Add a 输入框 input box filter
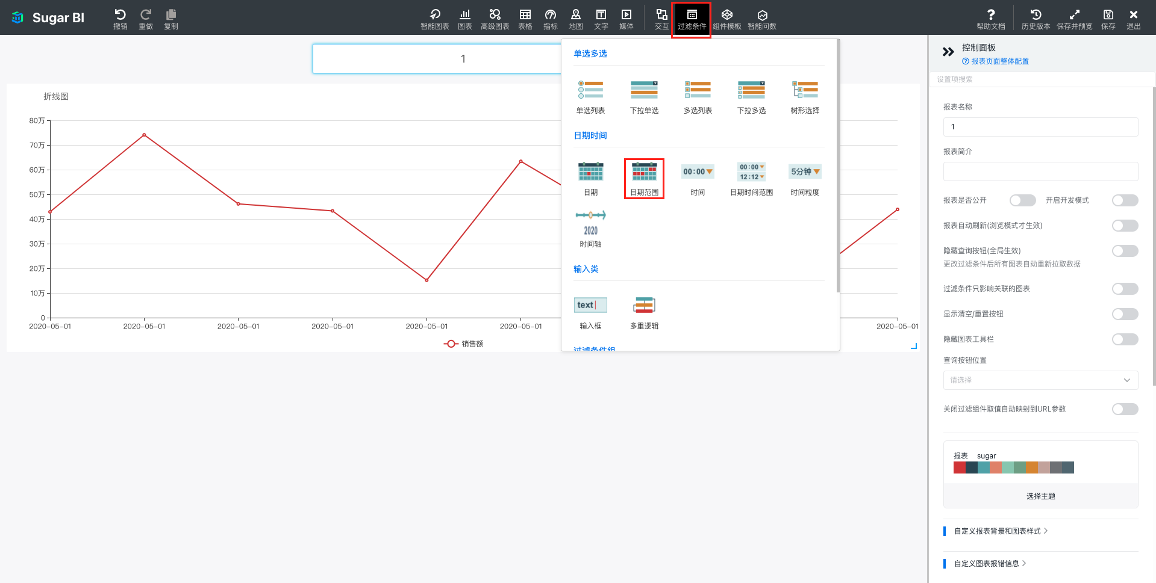 pyautogui.click(x=590, y=313)
